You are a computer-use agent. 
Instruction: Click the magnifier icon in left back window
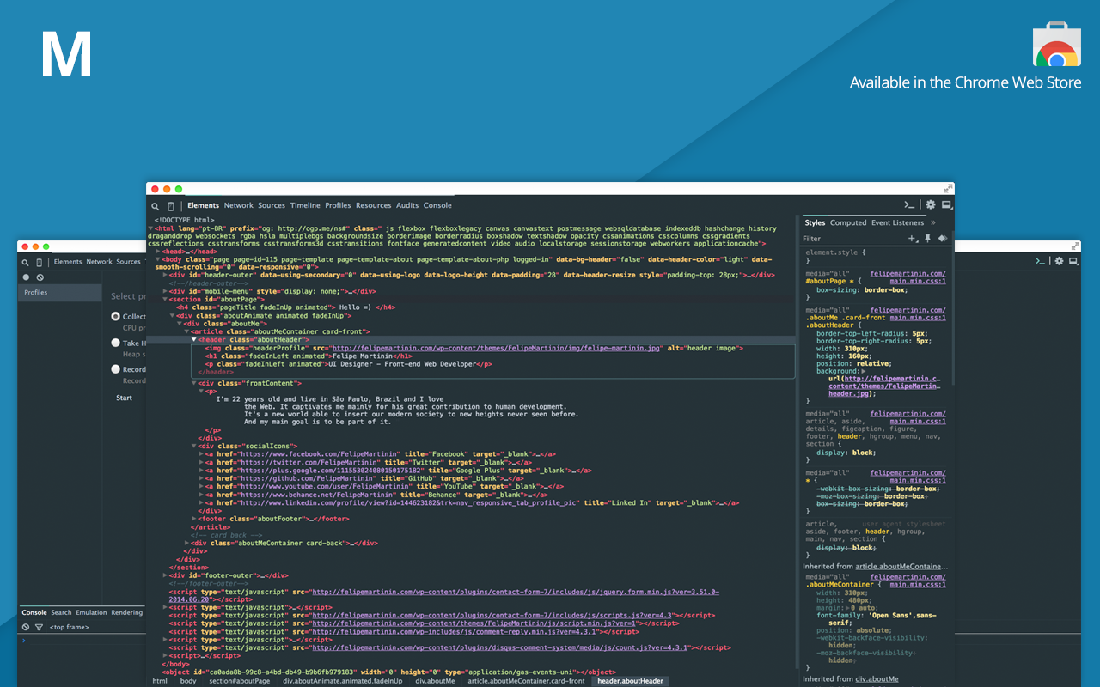pyautogui.click(x=26, y=262)
